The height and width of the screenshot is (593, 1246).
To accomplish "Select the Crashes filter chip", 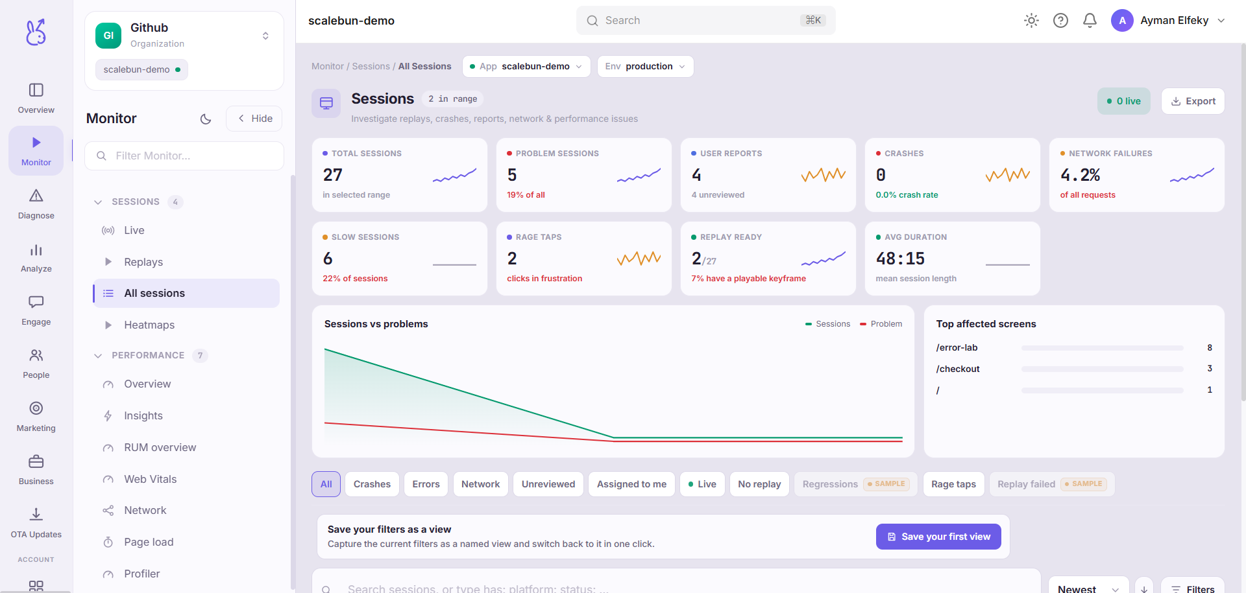I will point(372,484).
